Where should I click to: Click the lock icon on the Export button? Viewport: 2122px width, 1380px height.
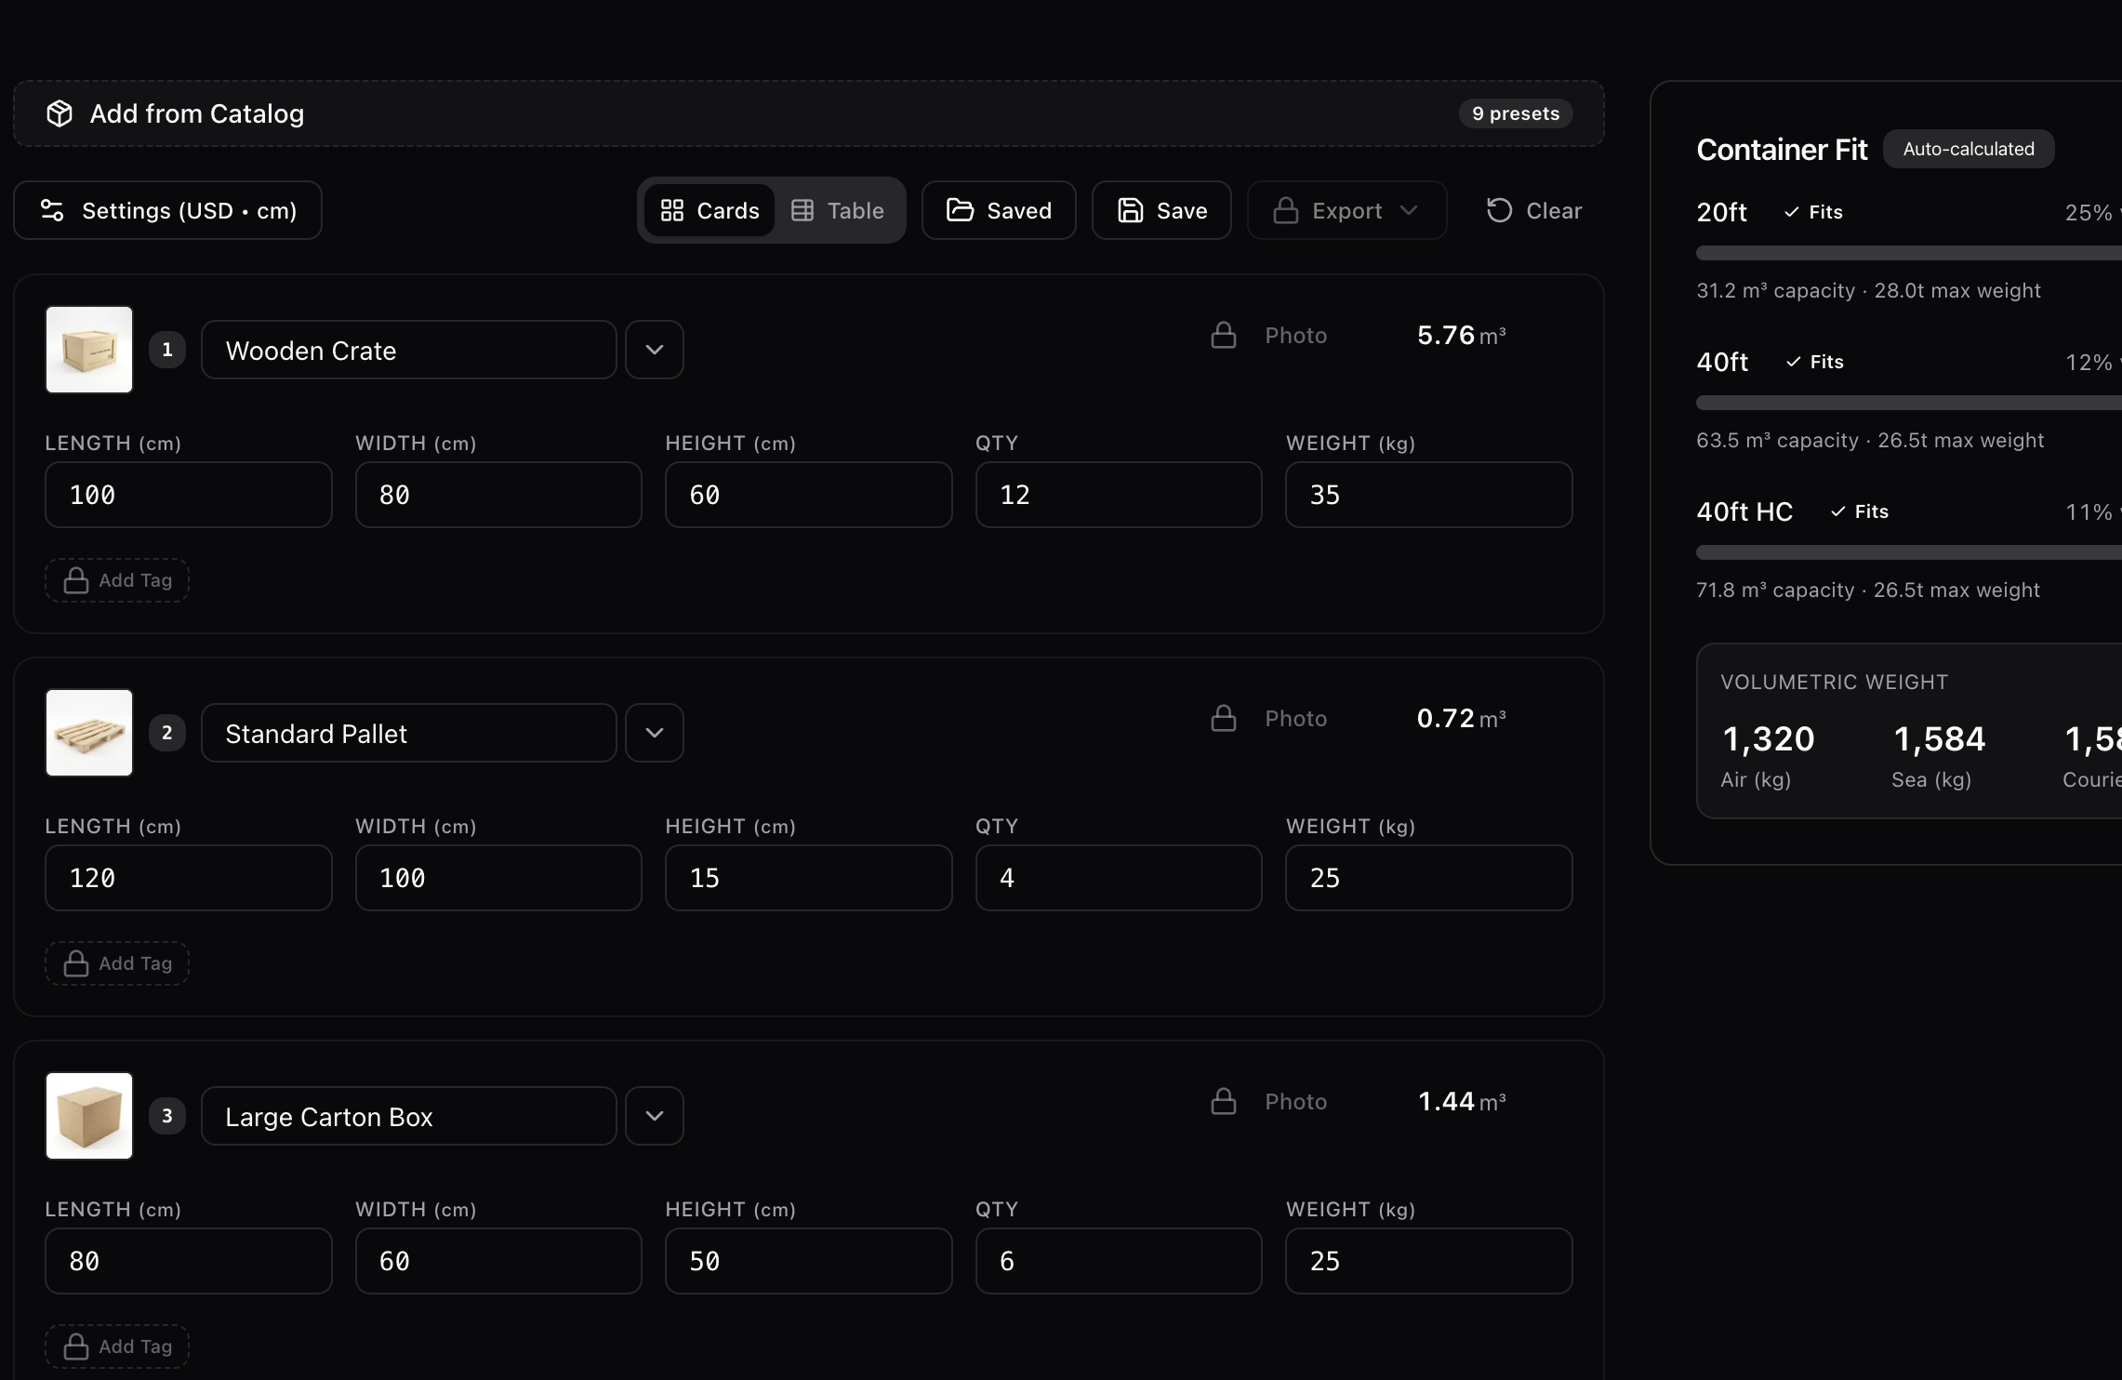click(1286, 210)
